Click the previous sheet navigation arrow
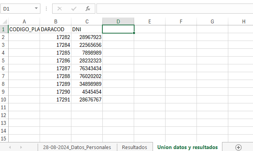253x151 pixels. click(10, 147)
